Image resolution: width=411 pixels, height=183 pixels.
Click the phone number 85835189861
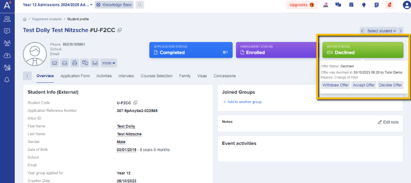pyautogui.click(x=74, y=44)
